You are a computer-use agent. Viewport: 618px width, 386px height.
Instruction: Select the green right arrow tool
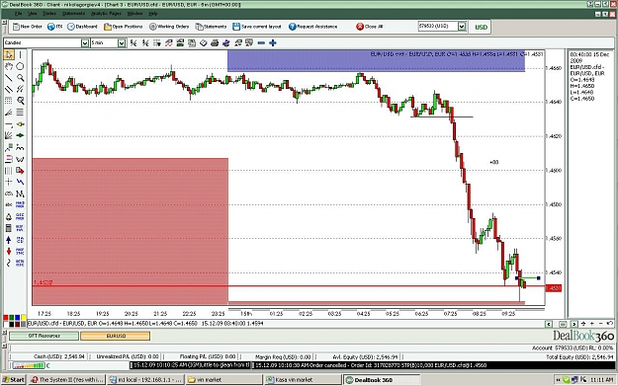point(20,135)
